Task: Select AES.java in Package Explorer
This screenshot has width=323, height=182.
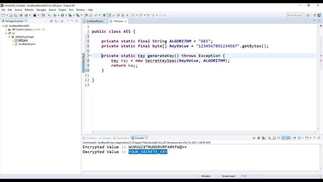Action: tap(23, 40)
